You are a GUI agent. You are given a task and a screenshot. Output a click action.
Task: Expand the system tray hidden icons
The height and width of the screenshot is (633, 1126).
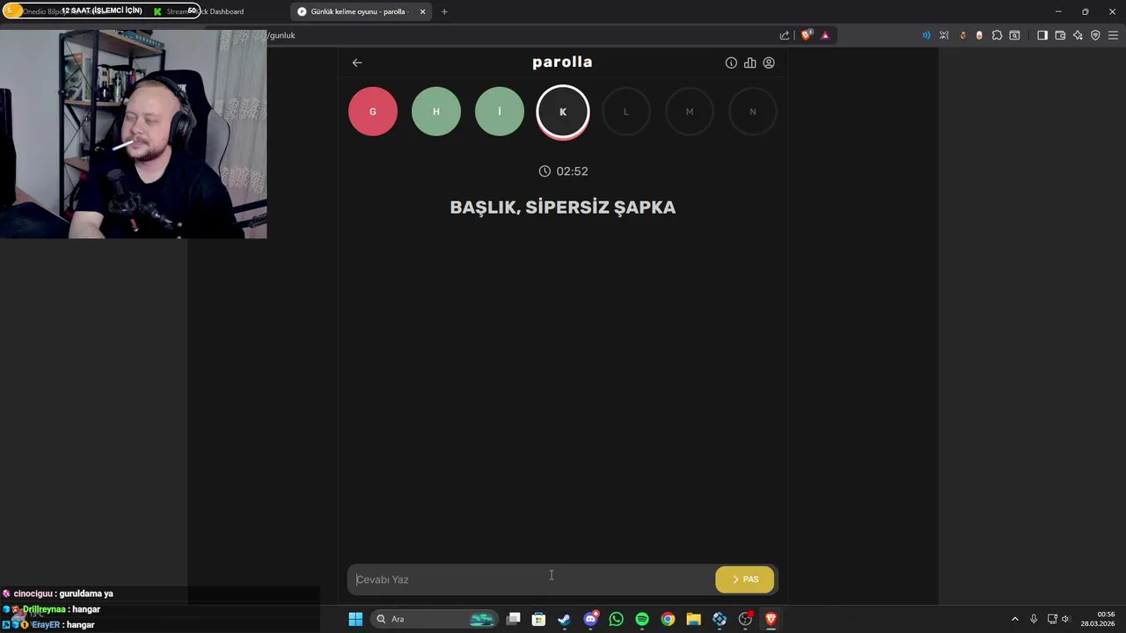pos(1014,619)
